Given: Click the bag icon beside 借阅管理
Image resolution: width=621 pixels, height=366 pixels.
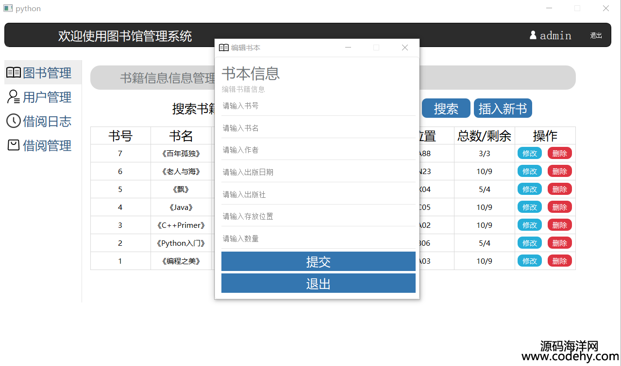Looking at the screenshot, I should tap(14, 145).
